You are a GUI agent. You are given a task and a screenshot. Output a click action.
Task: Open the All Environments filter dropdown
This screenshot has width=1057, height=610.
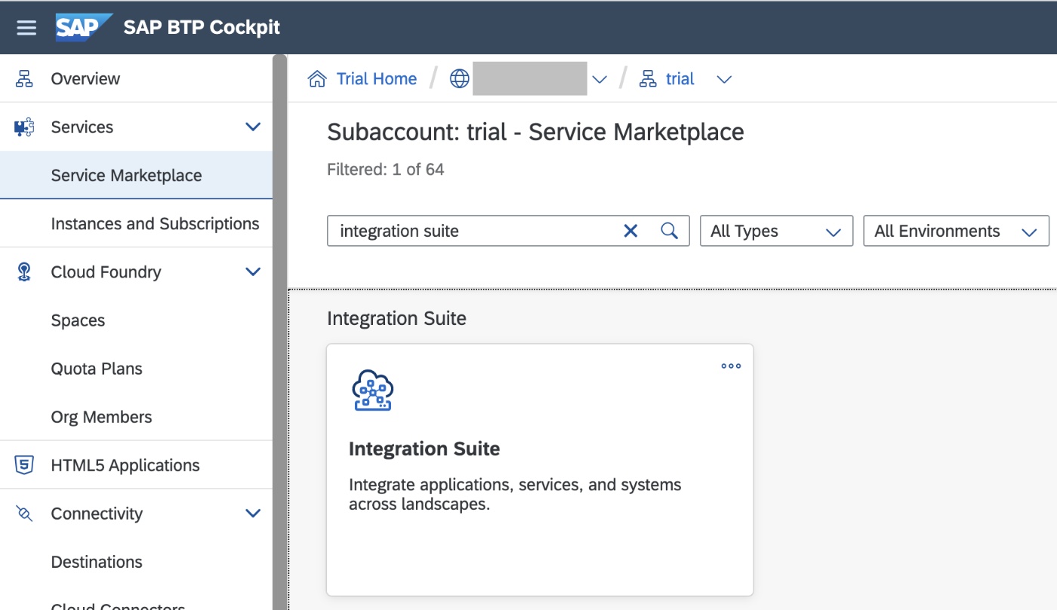click(956, 231)
